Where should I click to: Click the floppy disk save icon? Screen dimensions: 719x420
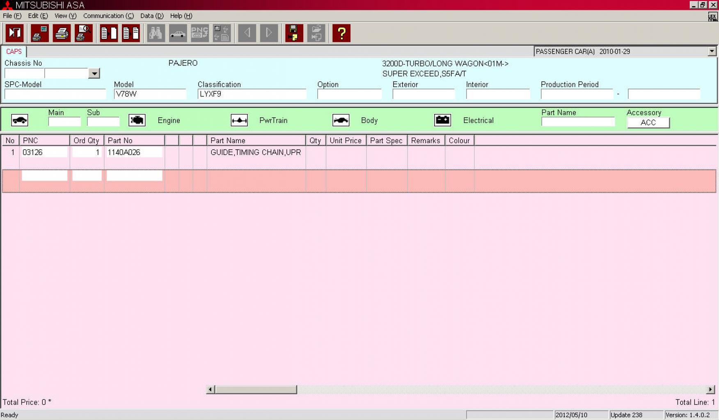tap(294, 33)
